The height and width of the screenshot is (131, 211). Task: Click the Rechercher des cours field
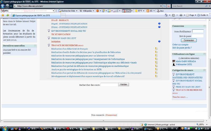click(109, 84)
